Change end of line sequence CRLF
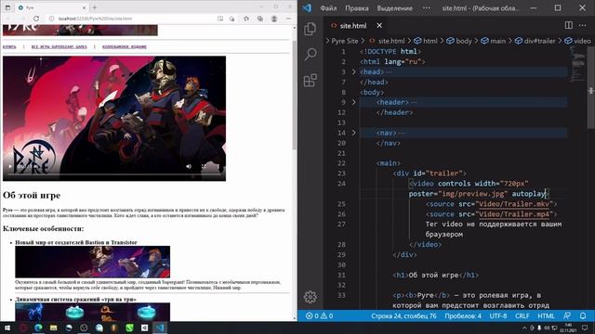This screenshot has width=595, height=334. pos(522,315)
